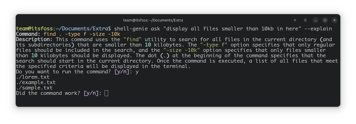Close the terminal window

click(x=335, y=20)
